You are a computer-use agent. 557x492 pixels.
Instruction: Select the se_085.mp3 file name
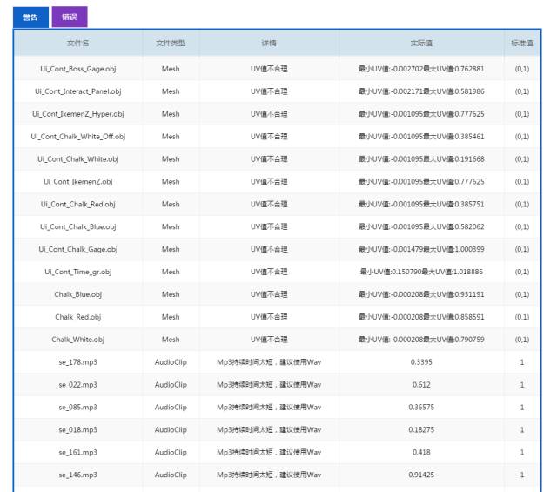coord(78,408)
